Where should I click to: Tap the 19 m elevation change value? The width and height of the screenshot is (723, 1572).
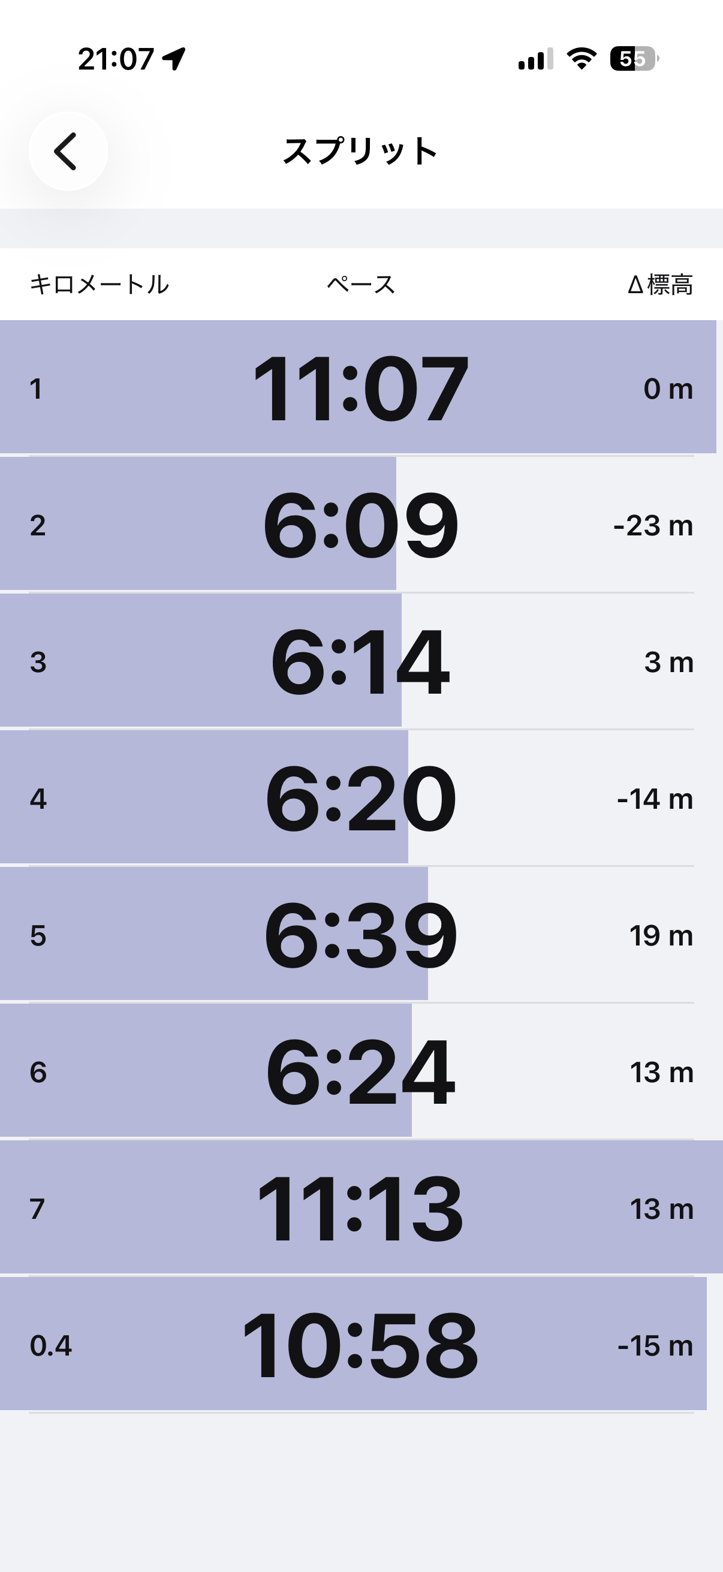click(661, 935)
